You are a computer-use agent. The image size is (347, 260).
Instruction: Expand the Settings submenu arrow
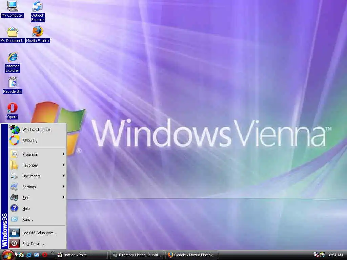point(63,187)
